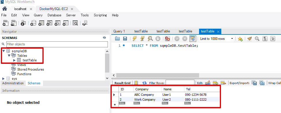The image size is (281, 113).
Task: Open the find panel magnifier icon
Action: click(x=257, y=38)
